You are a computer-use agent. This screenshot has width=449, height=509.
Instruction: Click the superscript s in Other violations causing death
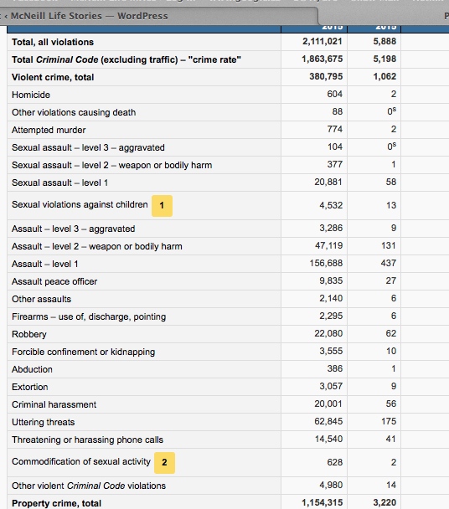coord(394,110)
